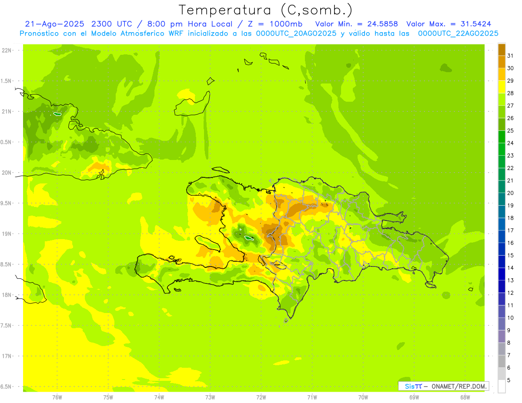Screen dimensions: 522x403
Task: Click the "76W" longitude axis label
Action: click(x=57, y=397)
